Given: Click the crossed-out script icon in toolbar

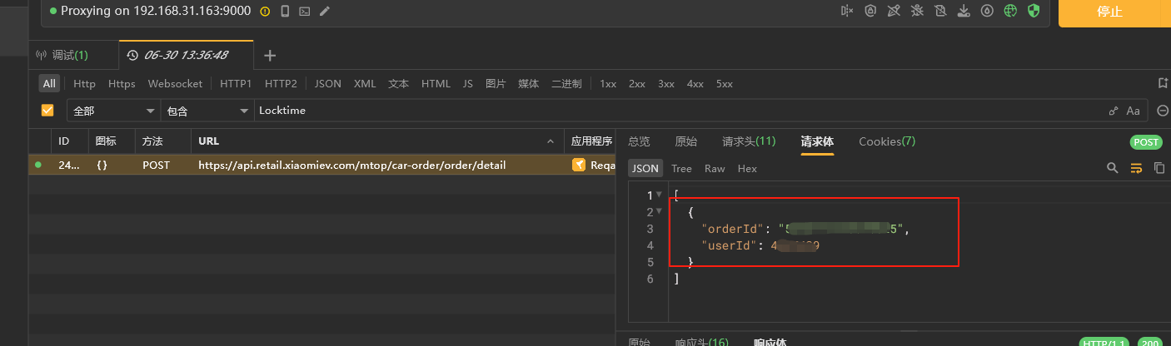Looking at the screenshot, I should click(x=894, y=12).
